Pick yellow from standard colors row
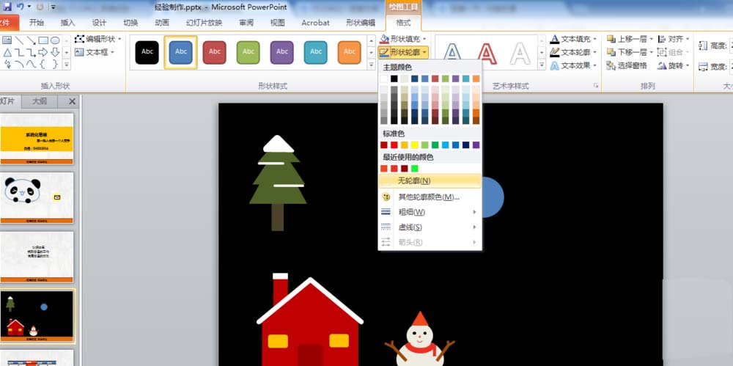Image resolution: width=733 pixels, height=366 pixels. coord(414,145)
